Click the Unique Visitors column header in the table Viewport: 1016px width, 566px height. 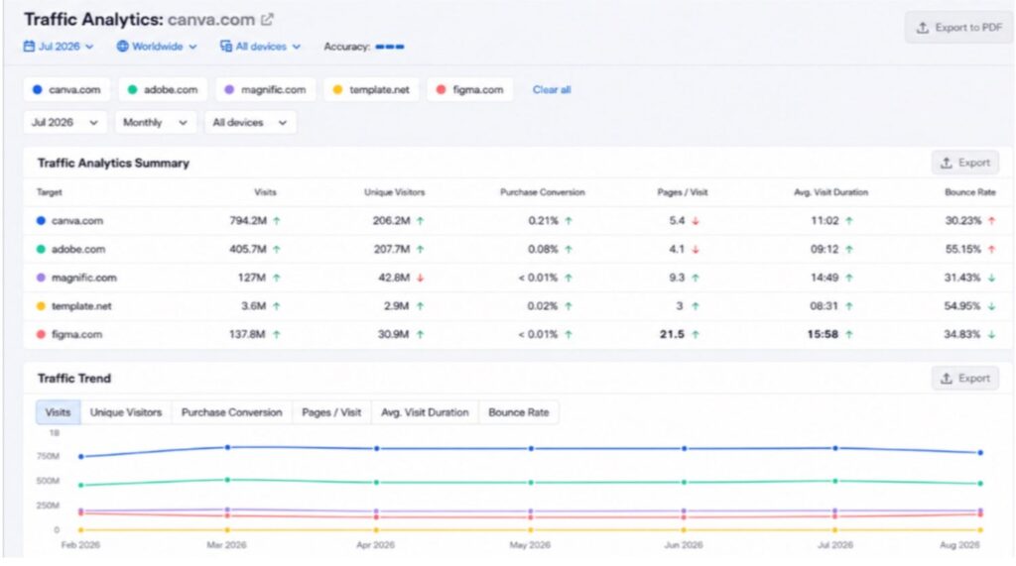pos(394,192)
